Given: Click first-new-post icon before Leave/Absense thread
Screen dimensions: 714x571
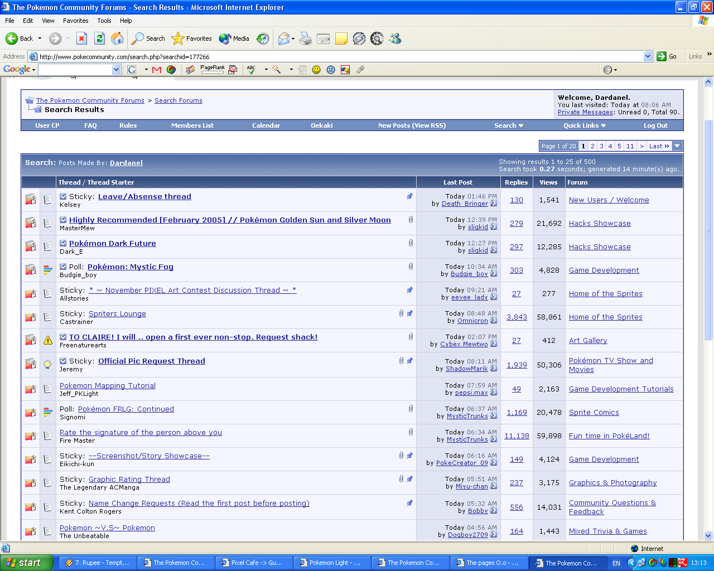Looking at the screenshot, I should point(63,196).
